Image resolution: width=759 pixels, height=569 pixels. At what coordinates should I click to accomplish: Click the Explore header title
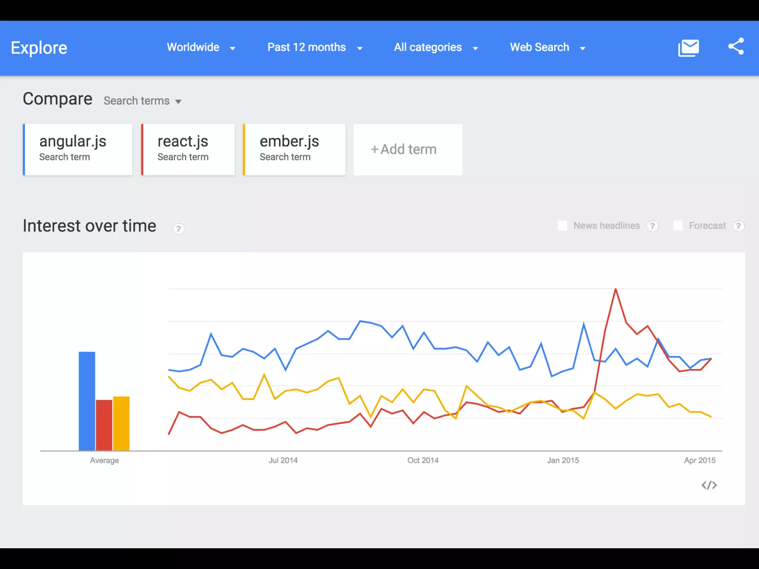39,48
